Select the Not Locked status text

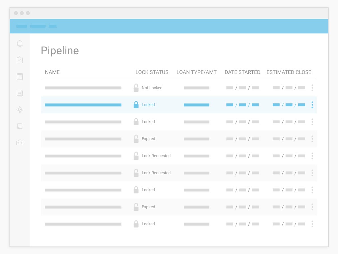(152, 88)
